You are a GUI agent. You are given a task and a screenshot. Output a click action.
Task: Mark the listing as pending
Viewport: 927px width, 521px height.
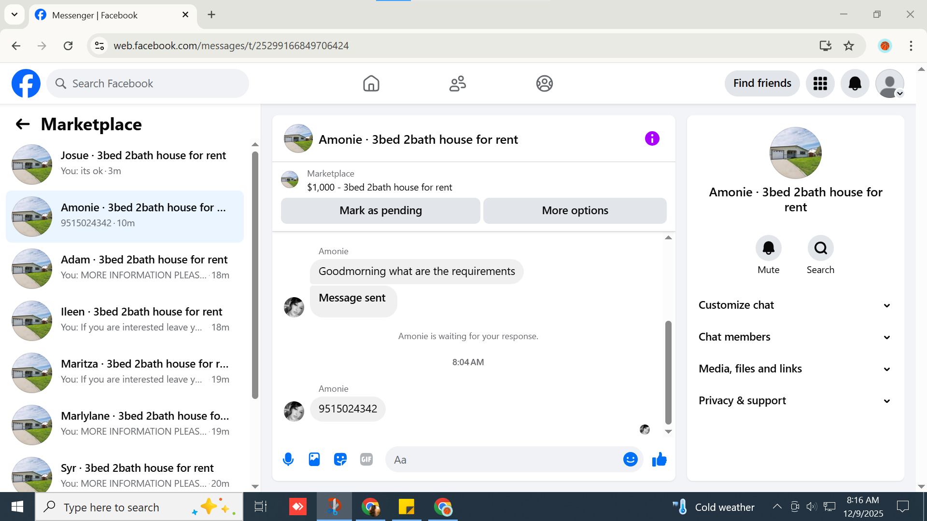coord(380,211)
